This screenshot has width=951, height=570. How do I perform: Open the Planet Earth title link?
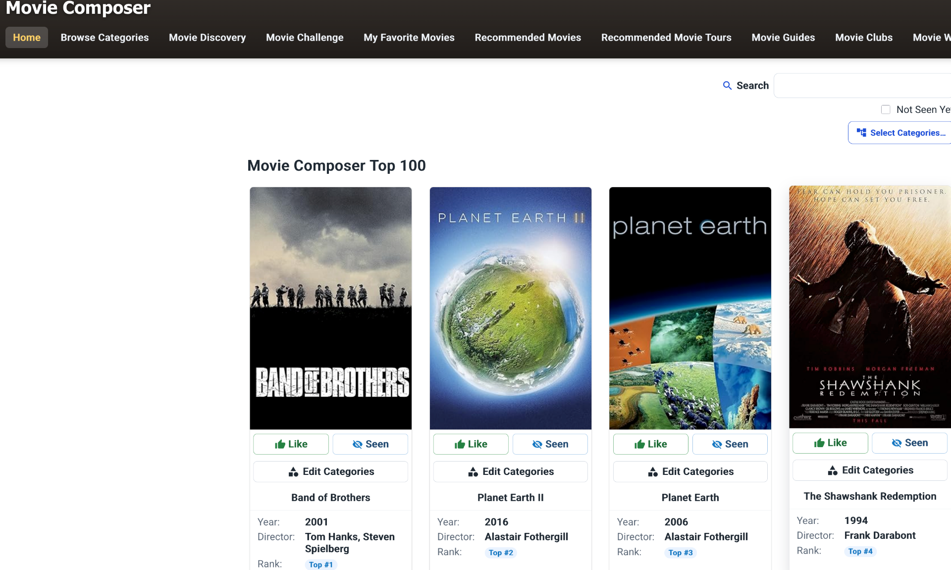pyautogui.click(x=690, y=498)
